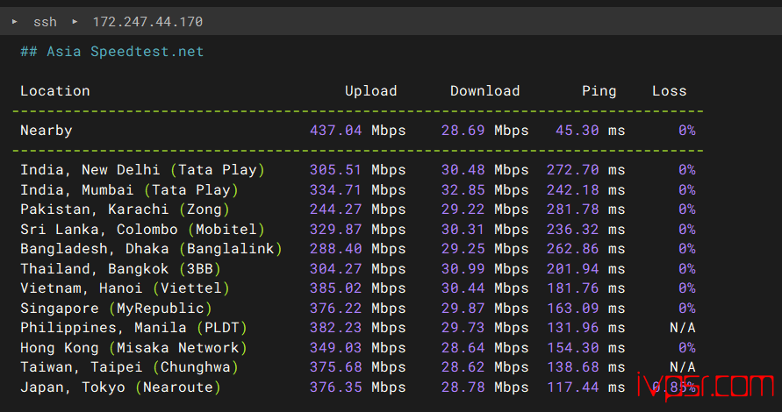This screenshot has width=782, height=412.
Task: Click India, Mumbai (Tata Play)
Action: click(130, 190)
